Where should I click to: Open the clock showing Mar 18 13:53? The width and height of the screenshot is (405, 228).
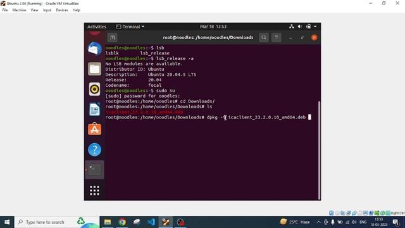(x=213, y=27)
